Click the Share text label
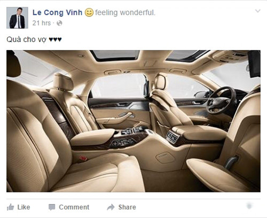The height and width of the screenshot is (218, 267). click(127, 207)
